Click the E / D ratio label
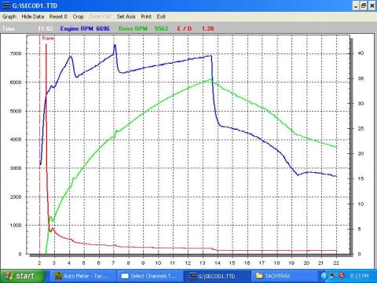The height and width of the screenshot is (283, 377). click(x=185, y=28)
